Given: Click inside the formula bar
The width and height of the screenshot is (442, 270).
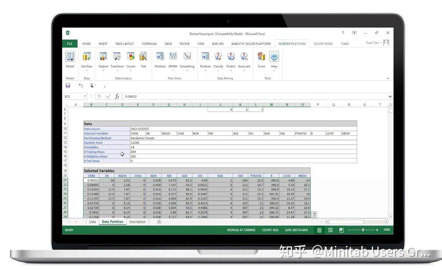Looking at the screenshot, I should 173,96.
